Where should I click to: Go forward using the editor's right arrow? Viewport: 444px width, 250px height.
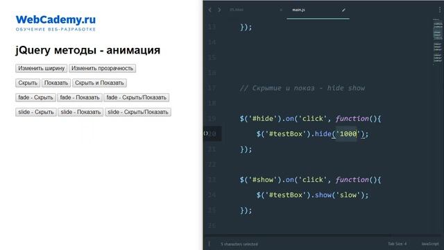pyautogui.click(x=219, y=10)
